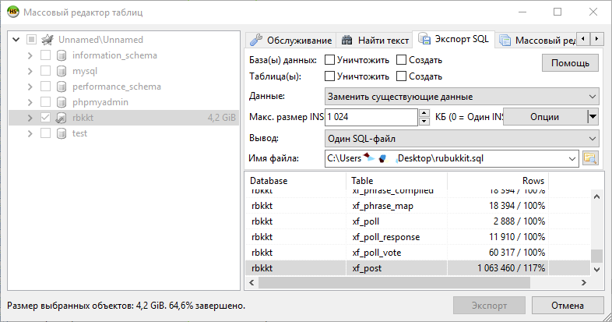Click the Unnamed server connection icon
The image size is (612, 322).
(x=47, y=40)
